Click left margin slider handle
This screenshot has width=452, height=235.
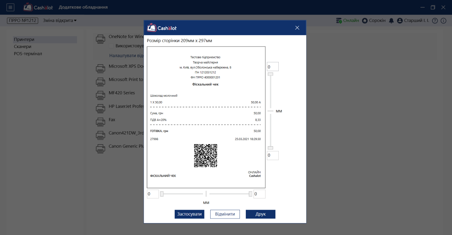pyautogui.click(x=162, y=194)
